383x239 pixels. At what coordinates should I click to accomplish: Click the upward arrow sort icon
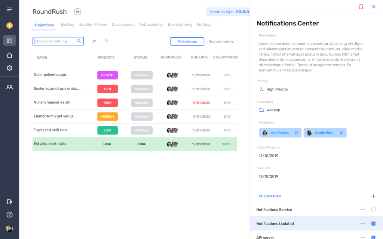pos(106,41)
